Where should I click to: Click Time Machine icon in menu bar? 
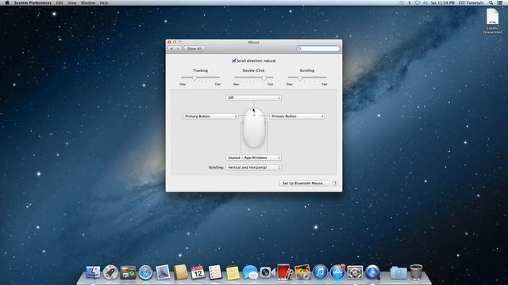tap(402, 2)
